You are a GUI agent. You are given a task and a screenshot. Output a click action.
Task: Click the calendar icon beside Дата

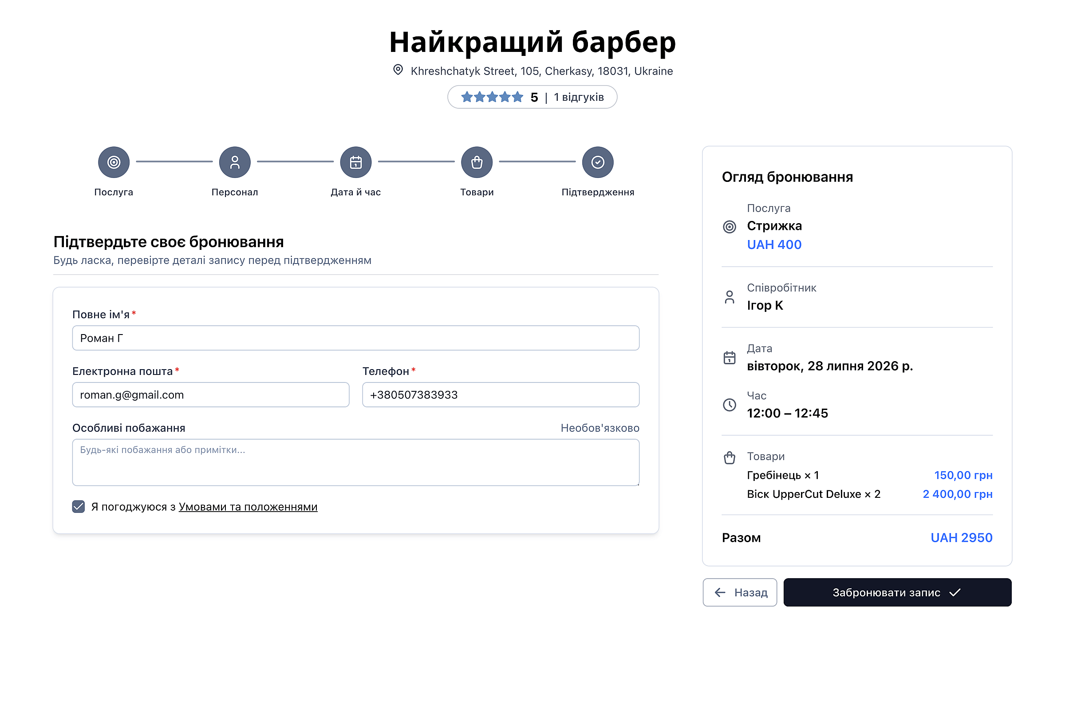point(730,358)
